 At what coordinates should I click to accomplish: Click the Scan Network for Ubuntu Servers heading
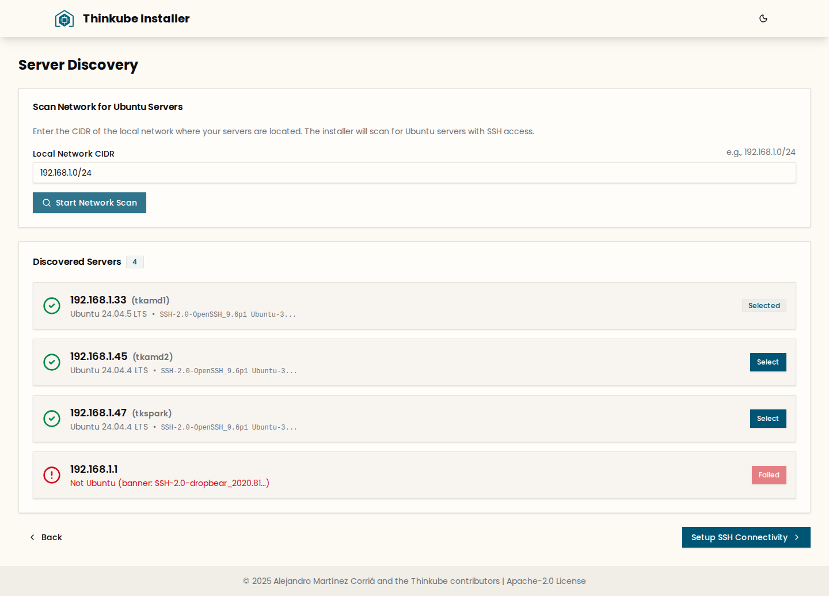tap(108, 107)
